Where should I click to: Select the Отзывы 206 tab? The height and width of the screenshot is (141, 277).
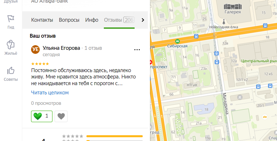tap(119, 20)
